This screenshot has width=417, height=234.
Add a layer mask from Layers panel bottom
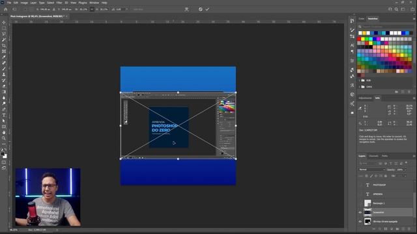click(386, 229)
